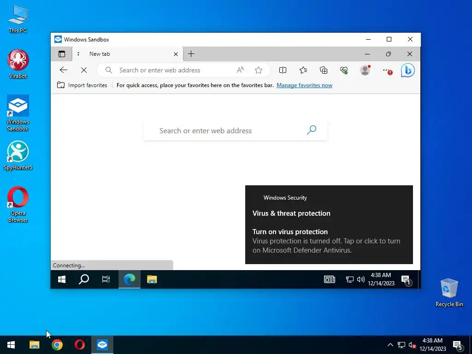Open sandbox notification center icon
The width and height of the screenshot is (472, 354).
point(406,280)
